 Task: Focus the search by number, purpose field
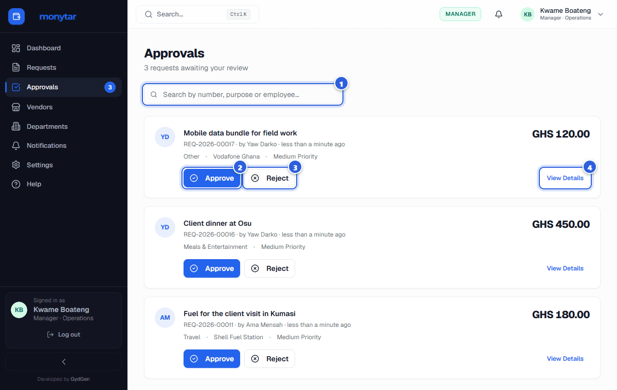click(x=243, y=95)
